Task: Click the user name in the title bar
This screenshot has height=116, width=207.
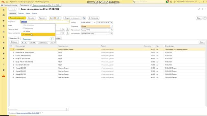Action: [185, 2]
